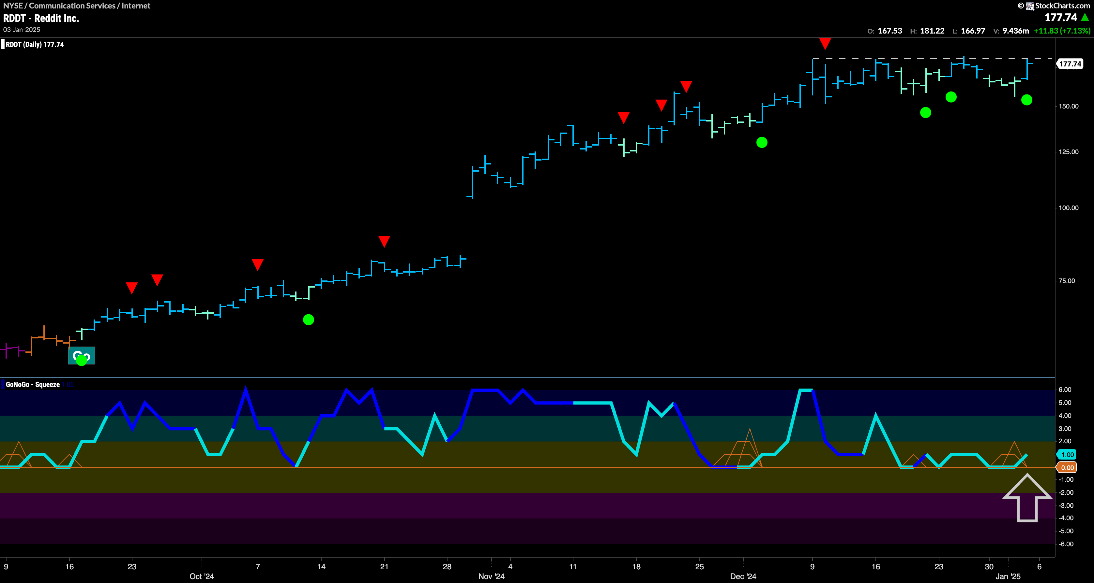This screenshot has width=1094, height=583.
Task: Click the open value 167.53
Action: tap(890, 31)
